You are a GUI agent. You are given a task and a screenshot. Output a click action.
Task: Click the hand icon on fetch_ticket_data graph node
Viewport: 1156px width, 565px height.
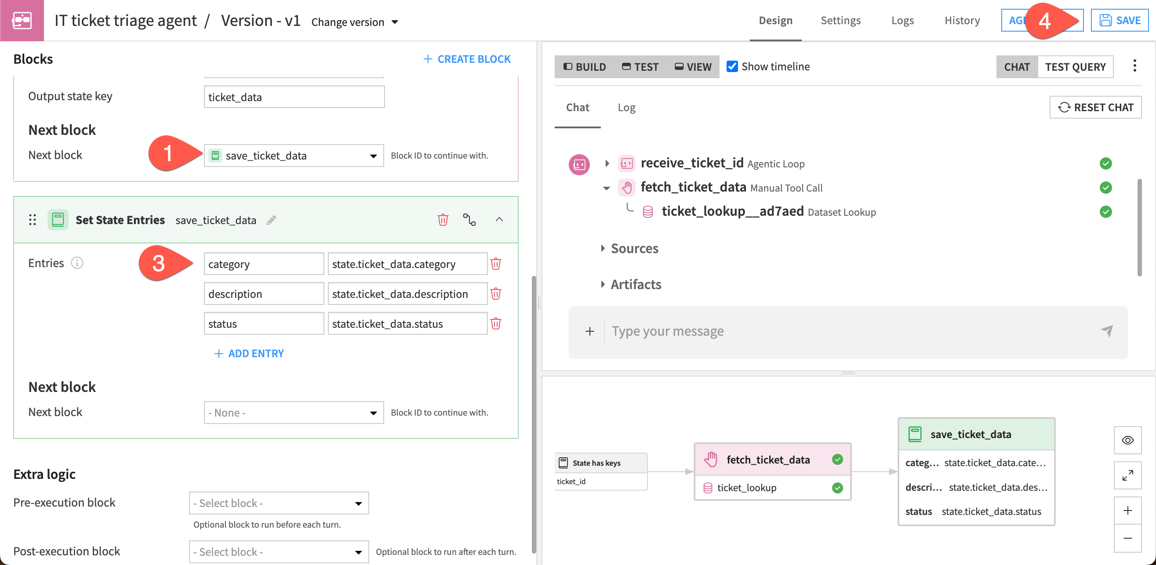[x=710, y=459]
